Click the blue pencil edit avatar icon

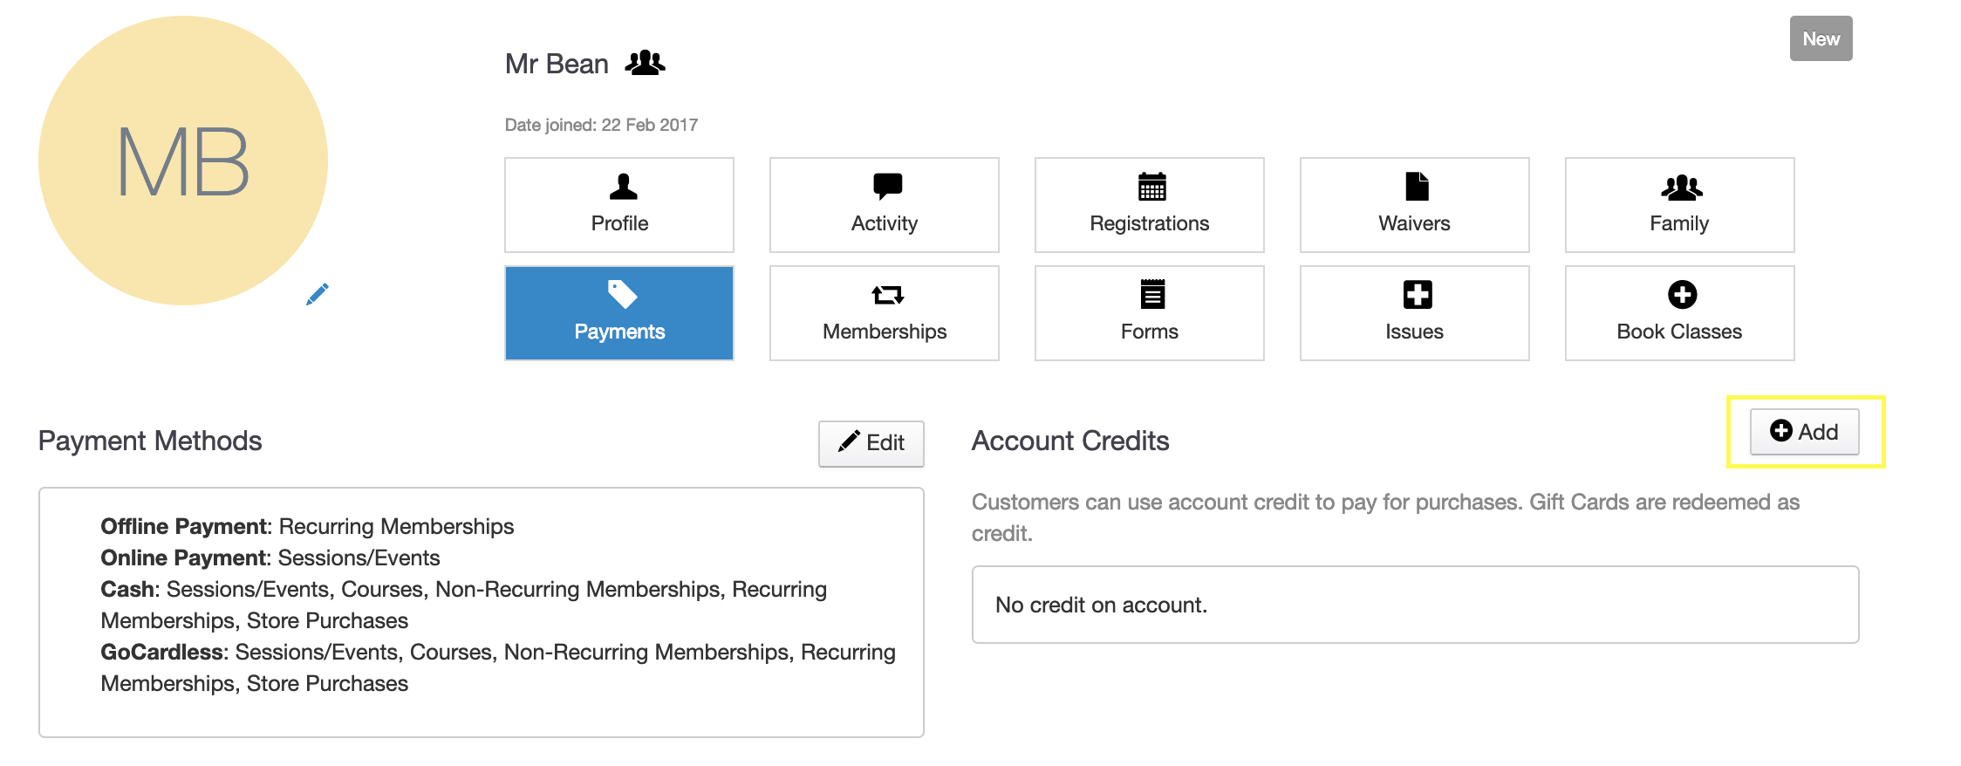click(x=318, y=294)
